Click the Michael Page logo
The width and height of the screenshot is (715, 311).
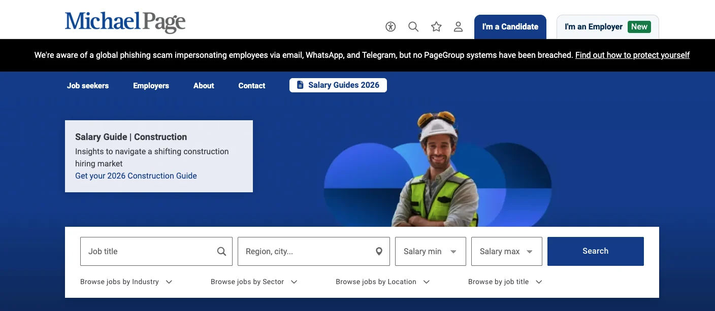pos(125,22)
